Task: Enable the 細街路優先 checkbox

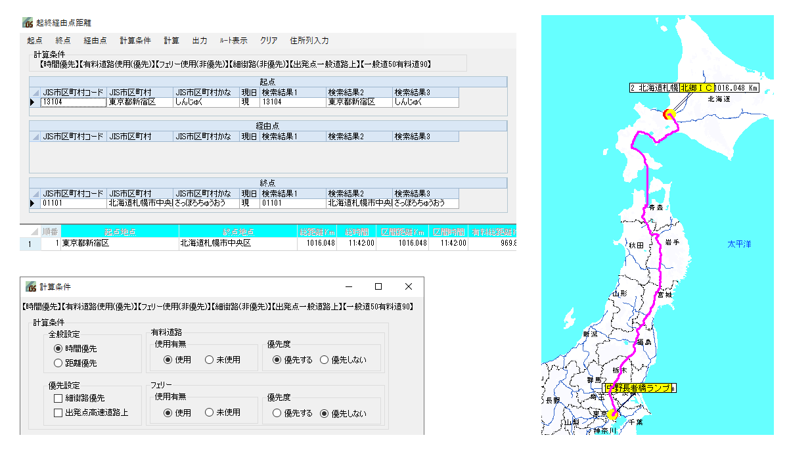Action: point(58,398)
